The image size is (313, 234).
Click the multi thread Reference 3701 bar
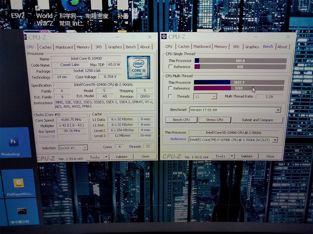click(x=239, y=88)
